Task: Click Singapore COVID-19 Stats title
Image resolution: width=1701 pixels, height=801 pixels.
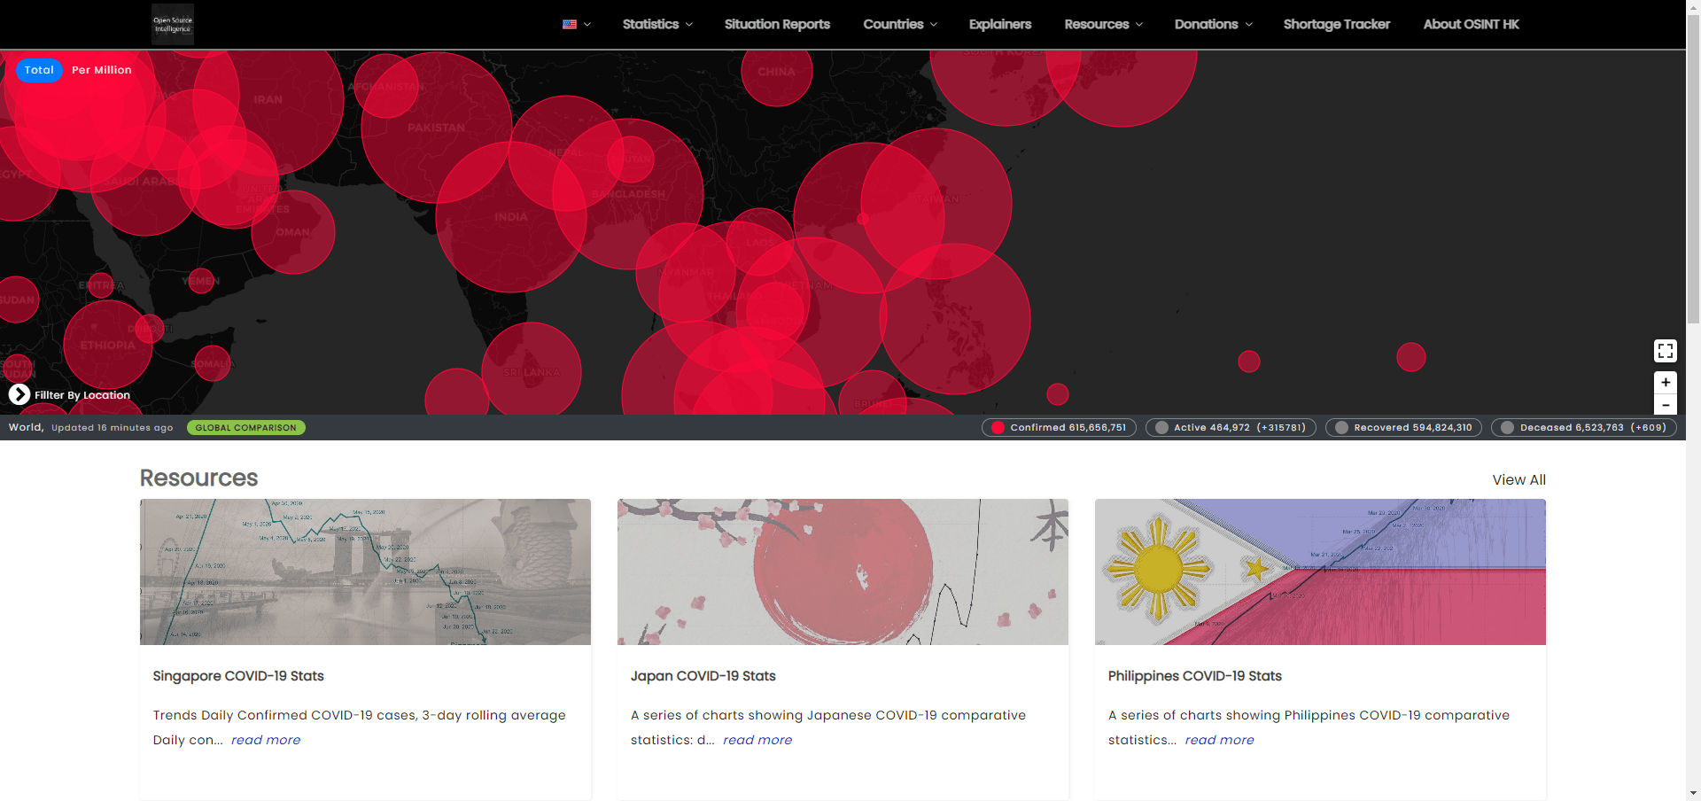Action: click(x=238, y=676)
